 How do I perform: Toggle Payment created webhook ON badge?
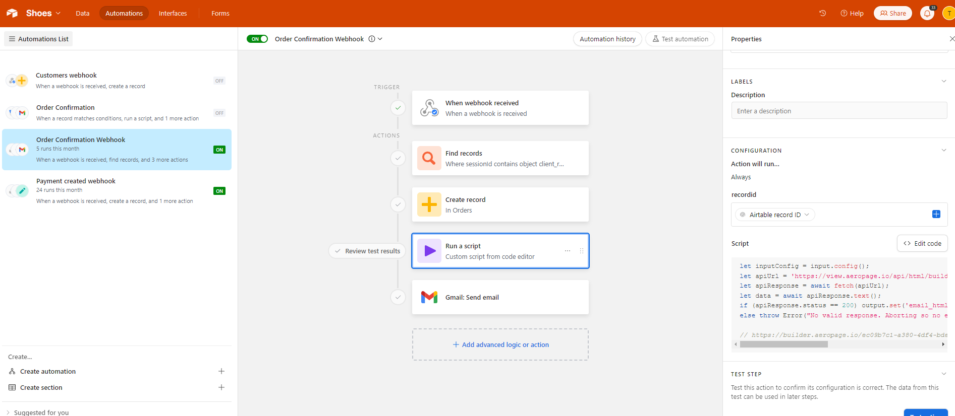pos(219,191)
